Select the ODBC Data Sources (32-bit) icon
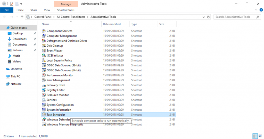 tap(44, 65)
